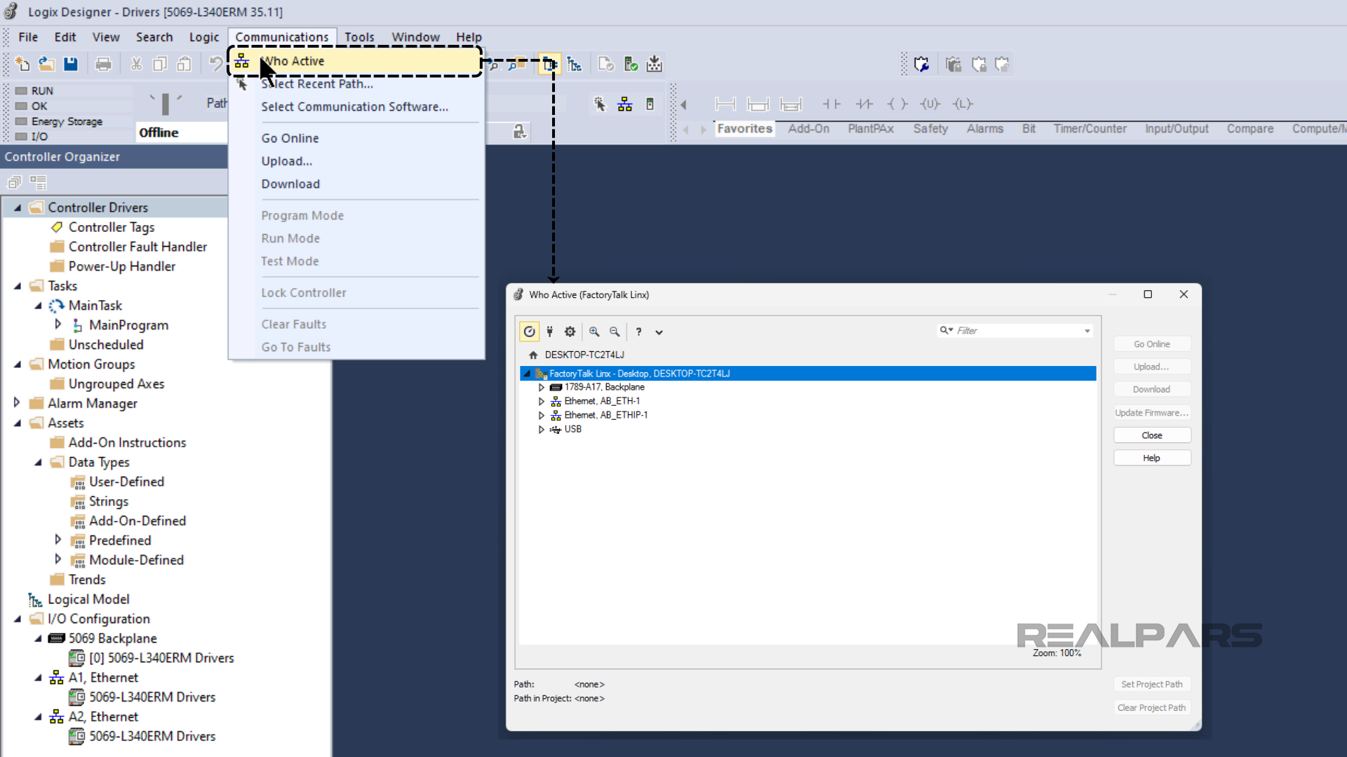Click the Open project toolbar icon

click(x=46, y=64)
